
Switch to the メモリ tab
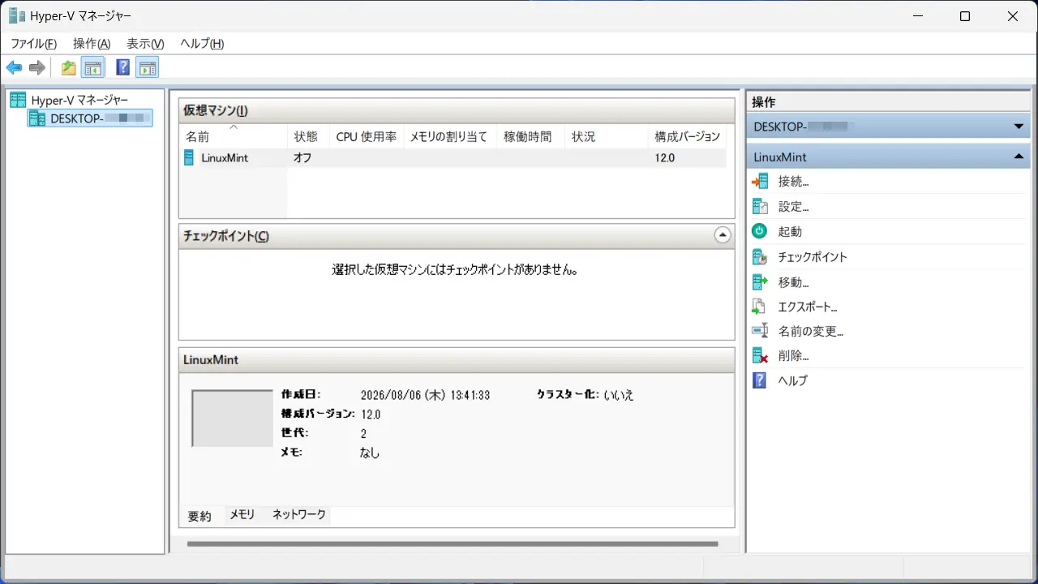click(x=242, y=515)
